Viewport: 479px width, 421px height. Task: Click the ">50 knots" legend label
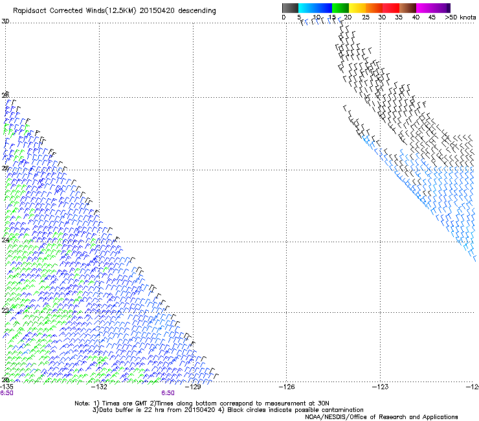[x=460, y=17]
